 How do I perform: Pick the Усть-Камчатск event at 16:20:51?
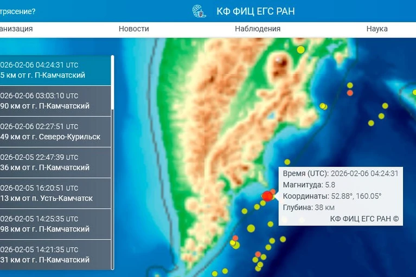54,193
